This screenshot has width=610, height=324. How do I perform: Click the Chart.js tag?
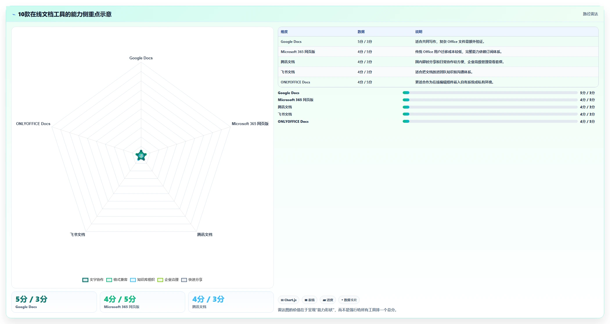pyautogui.click(x=289, y=300)
